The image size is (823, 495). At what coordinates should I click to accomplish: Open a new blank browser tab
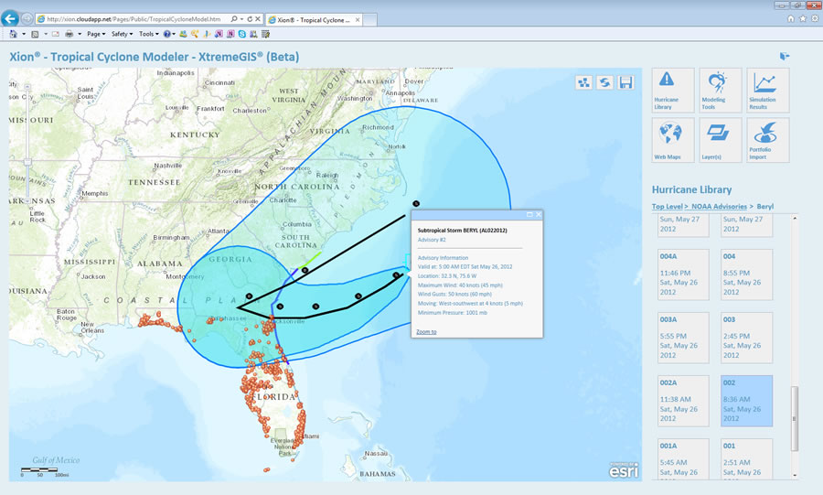pyautogui.click(x=369, y=20)
